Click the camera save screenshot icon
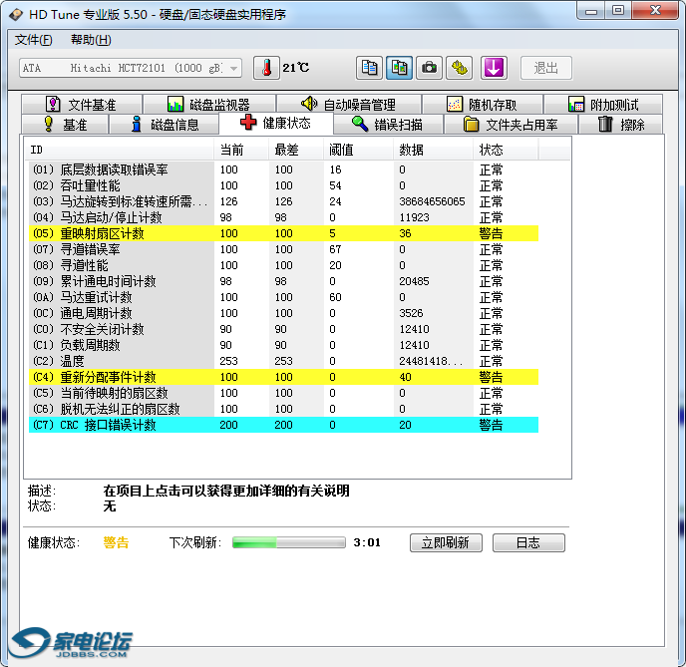 tap(429, 68)
